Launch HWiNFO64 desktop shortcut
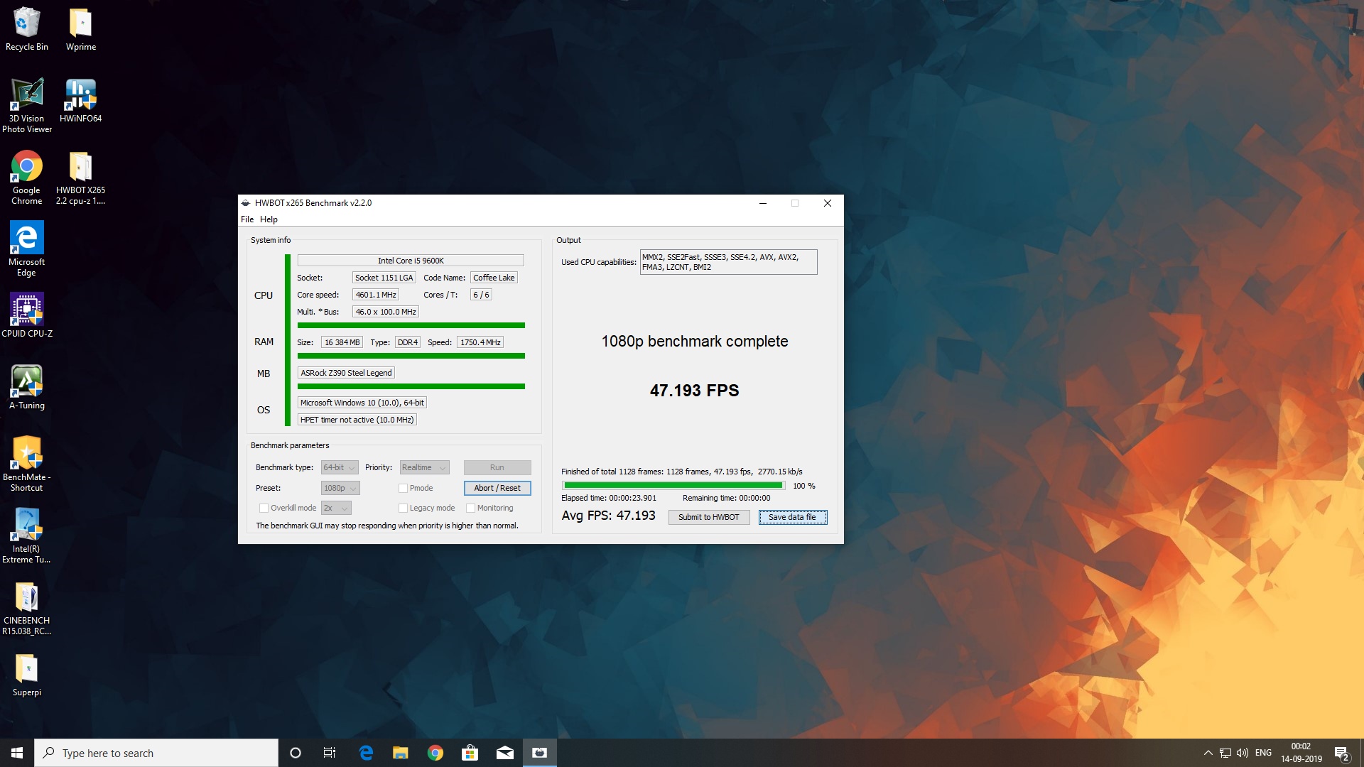Screen dimensions: 1364x767 pyautogui.click(x=81, y=101)
